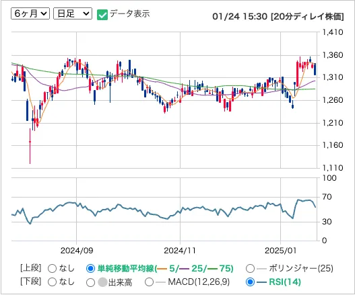355x295 pixels.
Task: Click the 出来高 label text
Action: click(120, 282)
